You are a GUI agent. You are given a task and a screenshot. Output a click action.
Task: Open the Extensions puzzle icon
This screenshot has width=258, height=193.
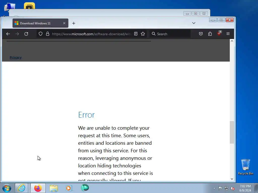point(210,34)
